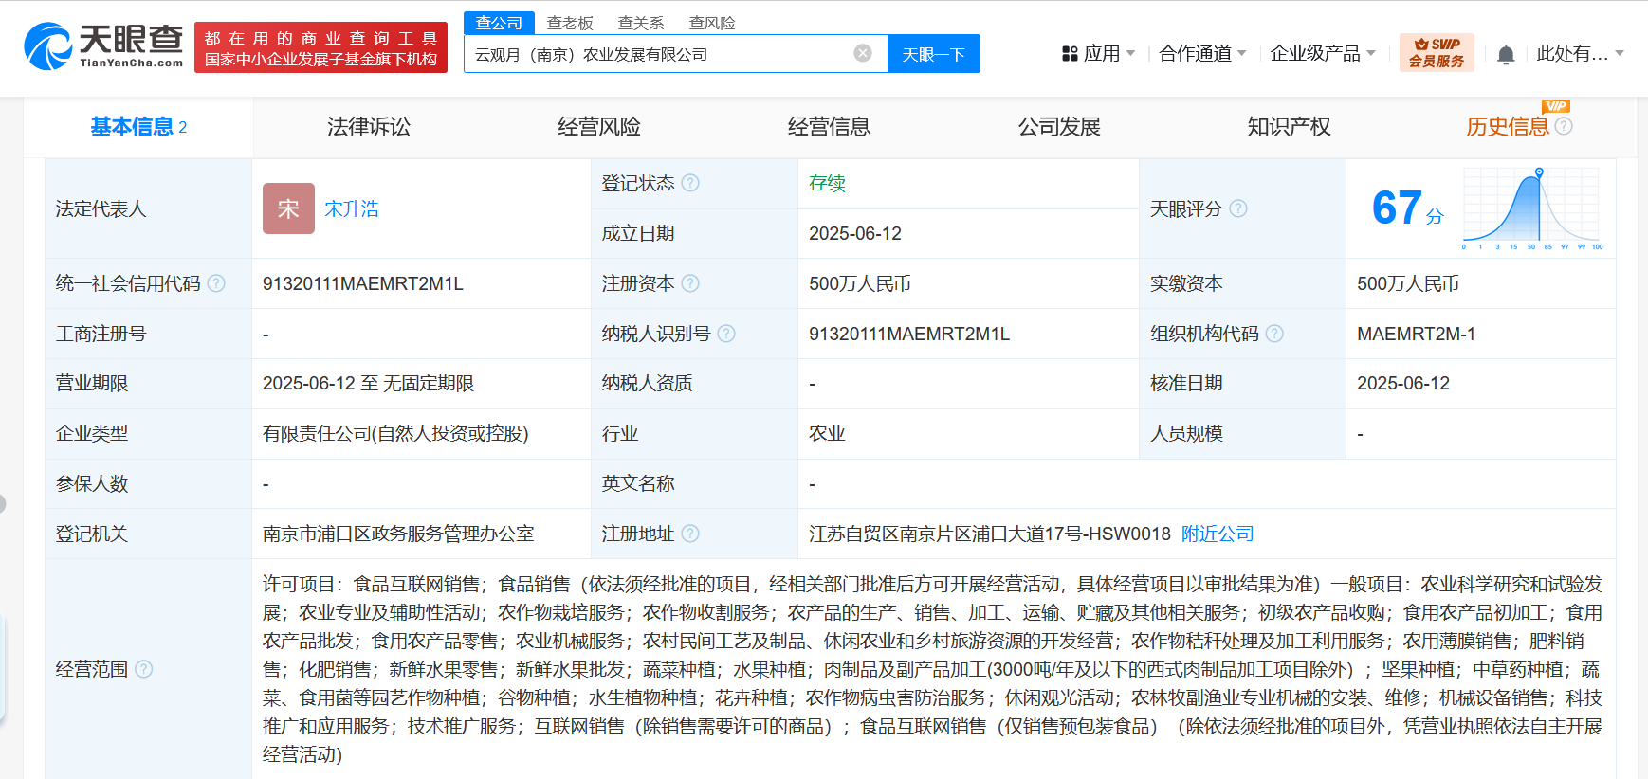Select the 查公司 search tab
The width and height of the screenshot is (1648, 779).
pyautogui.click(x=499, y=23)
